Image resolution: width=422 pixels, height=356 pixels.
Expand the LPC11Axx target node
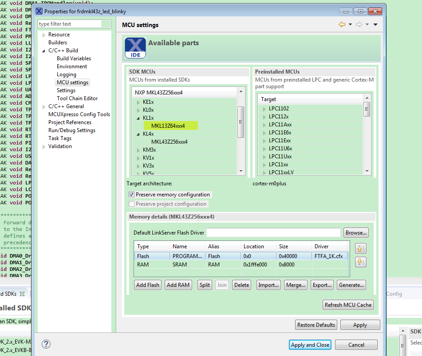pos(264,125)
